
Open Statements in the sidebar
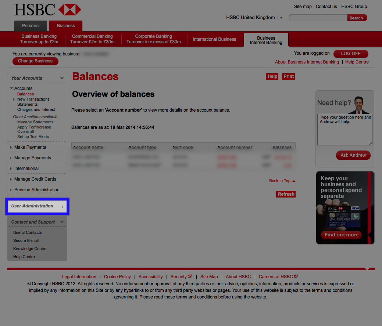point(28,104)
